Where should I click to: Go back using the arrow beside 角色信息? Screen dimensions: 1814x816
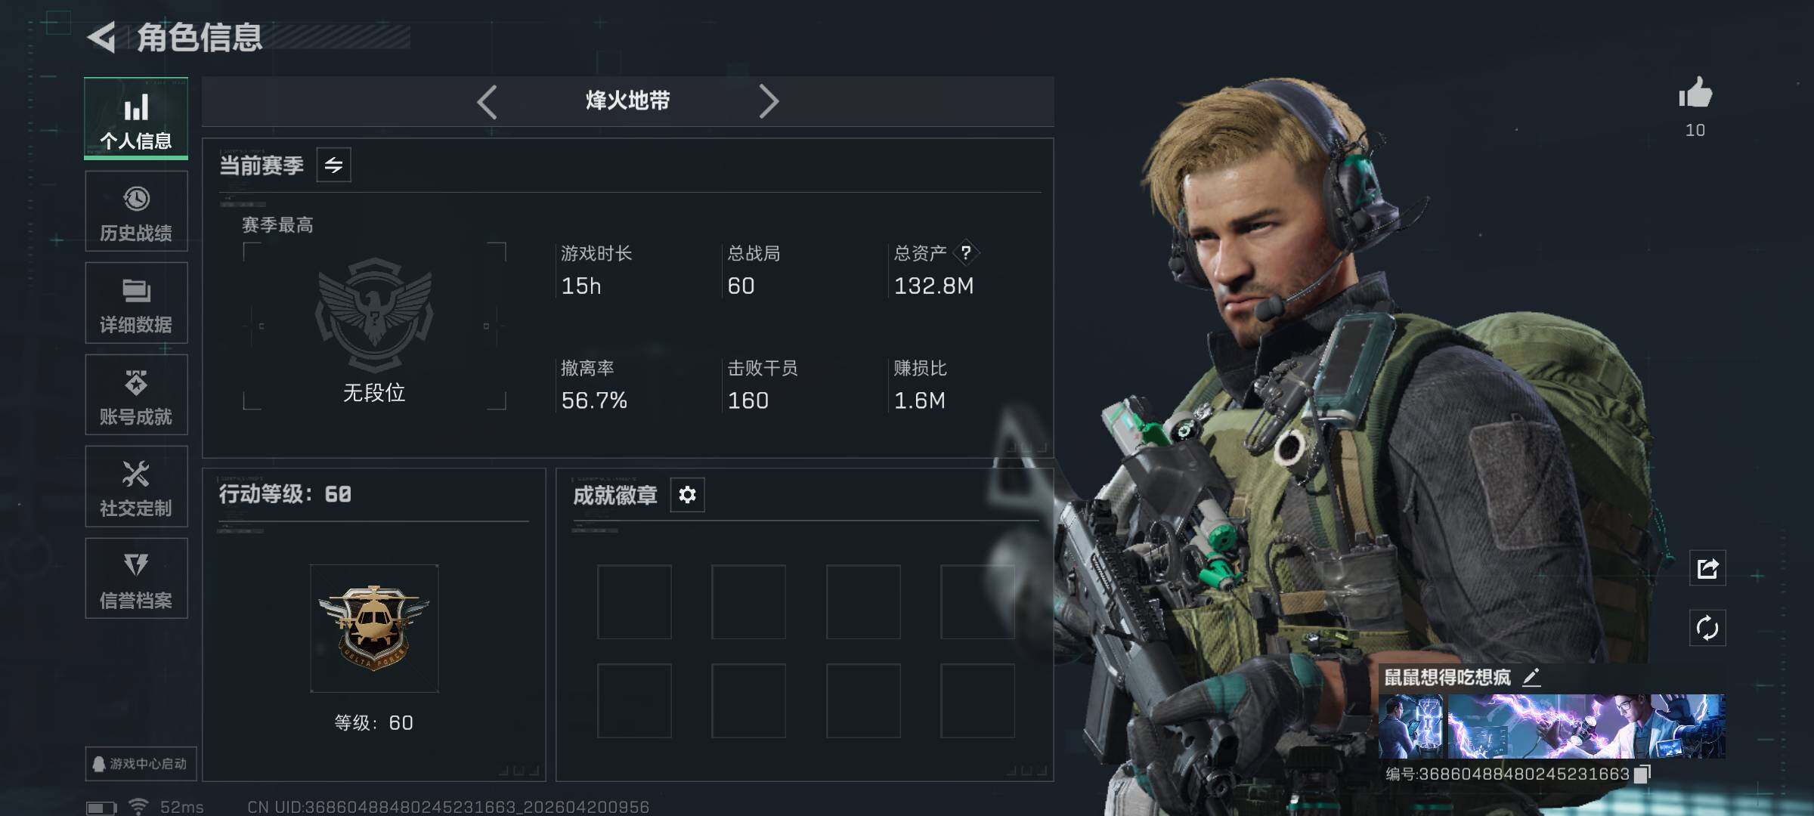pyautogui.click(x=102, y=38)
